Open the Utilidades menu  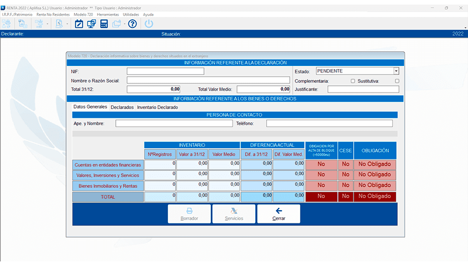(x=131, y=14)
